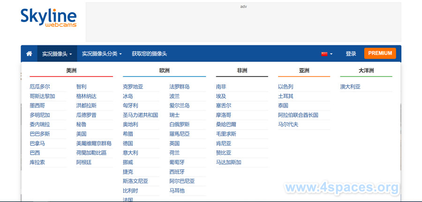The width and height of the screenshot is (422, 202).
Task: Open the 获取您的摄像头 menu item
Action: pyautogui.click(x=149, y=54)
